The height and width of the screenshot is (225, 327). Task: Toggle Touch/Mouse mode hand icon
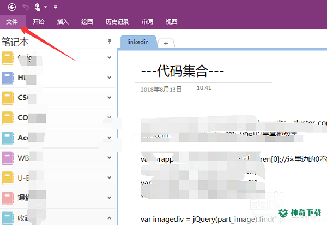(x=37, y=7)
